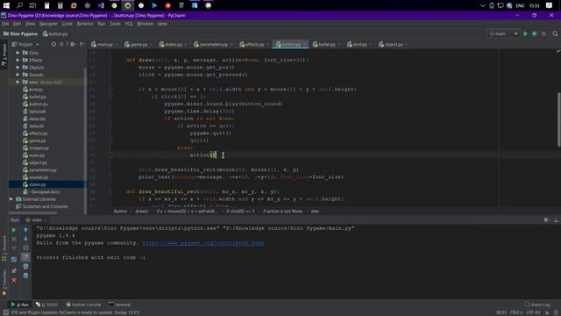Click the locate-file target icon in Project panel
Image resolution: width=561 pixels, height=316 pixels.
[x=53, y=45]
